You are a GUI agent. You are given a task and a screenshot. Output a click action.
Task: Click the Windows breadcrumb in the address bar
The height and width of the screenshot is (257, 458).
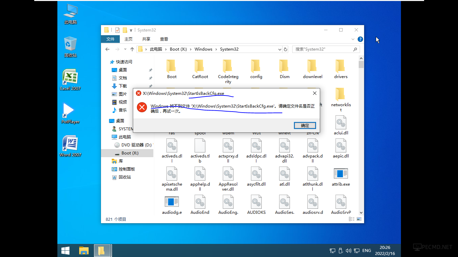click(203, 49)
